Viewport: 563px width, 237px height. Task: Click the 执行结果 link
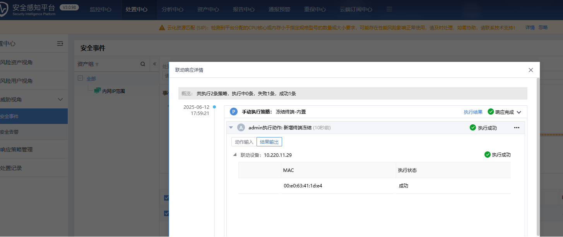point(473,112)
